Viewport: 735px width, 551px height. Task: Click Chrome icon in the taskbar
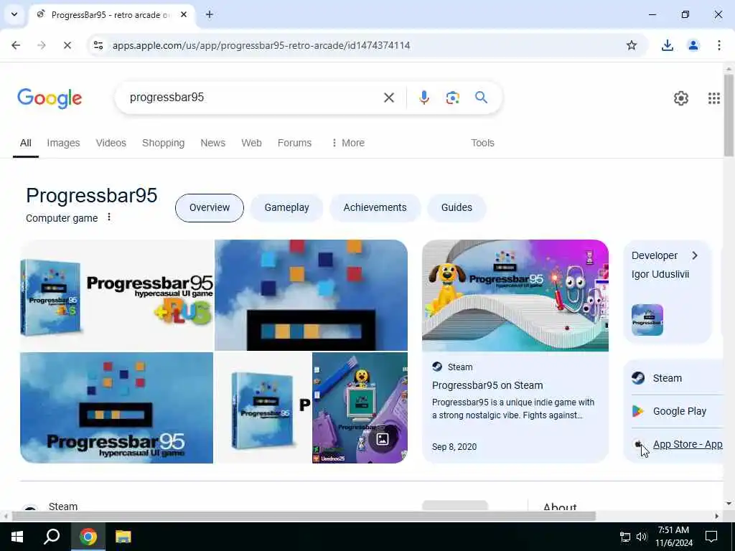(x=88, y=537)
